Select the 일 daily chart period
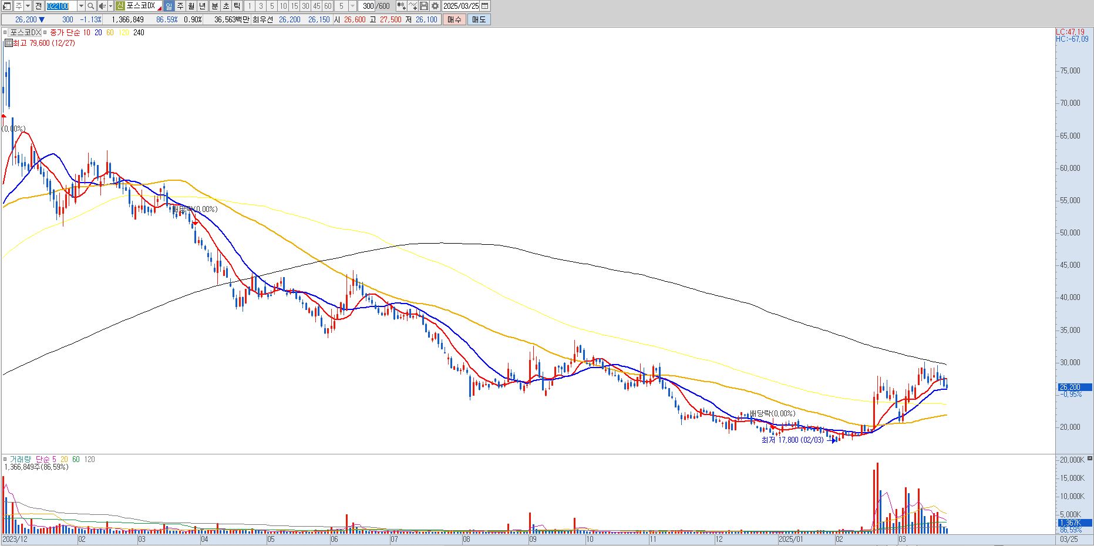The width and height of the screenshot is (1094, 546). coord(169,6)
